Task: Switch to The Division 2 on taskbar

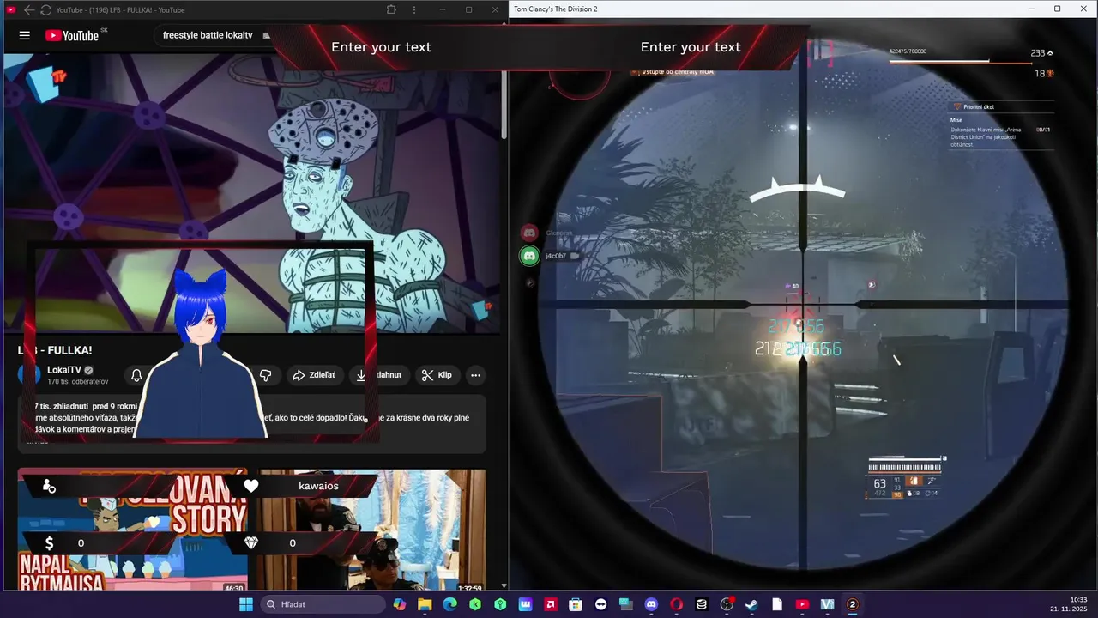Action: pos(853,604)
